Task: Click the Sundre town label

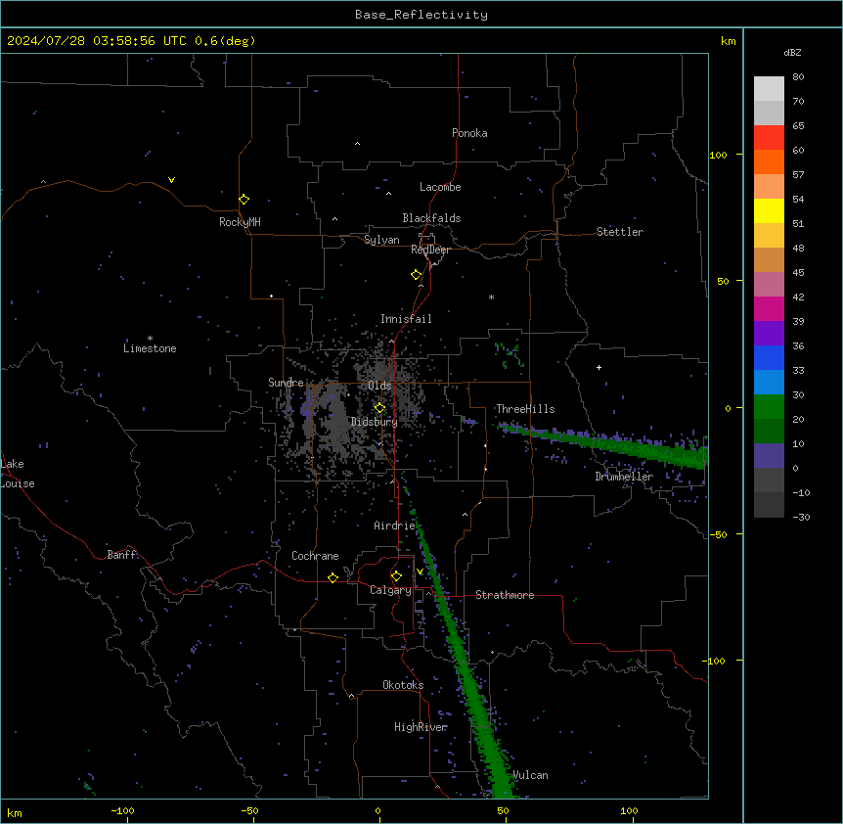Action: [286, 383]
